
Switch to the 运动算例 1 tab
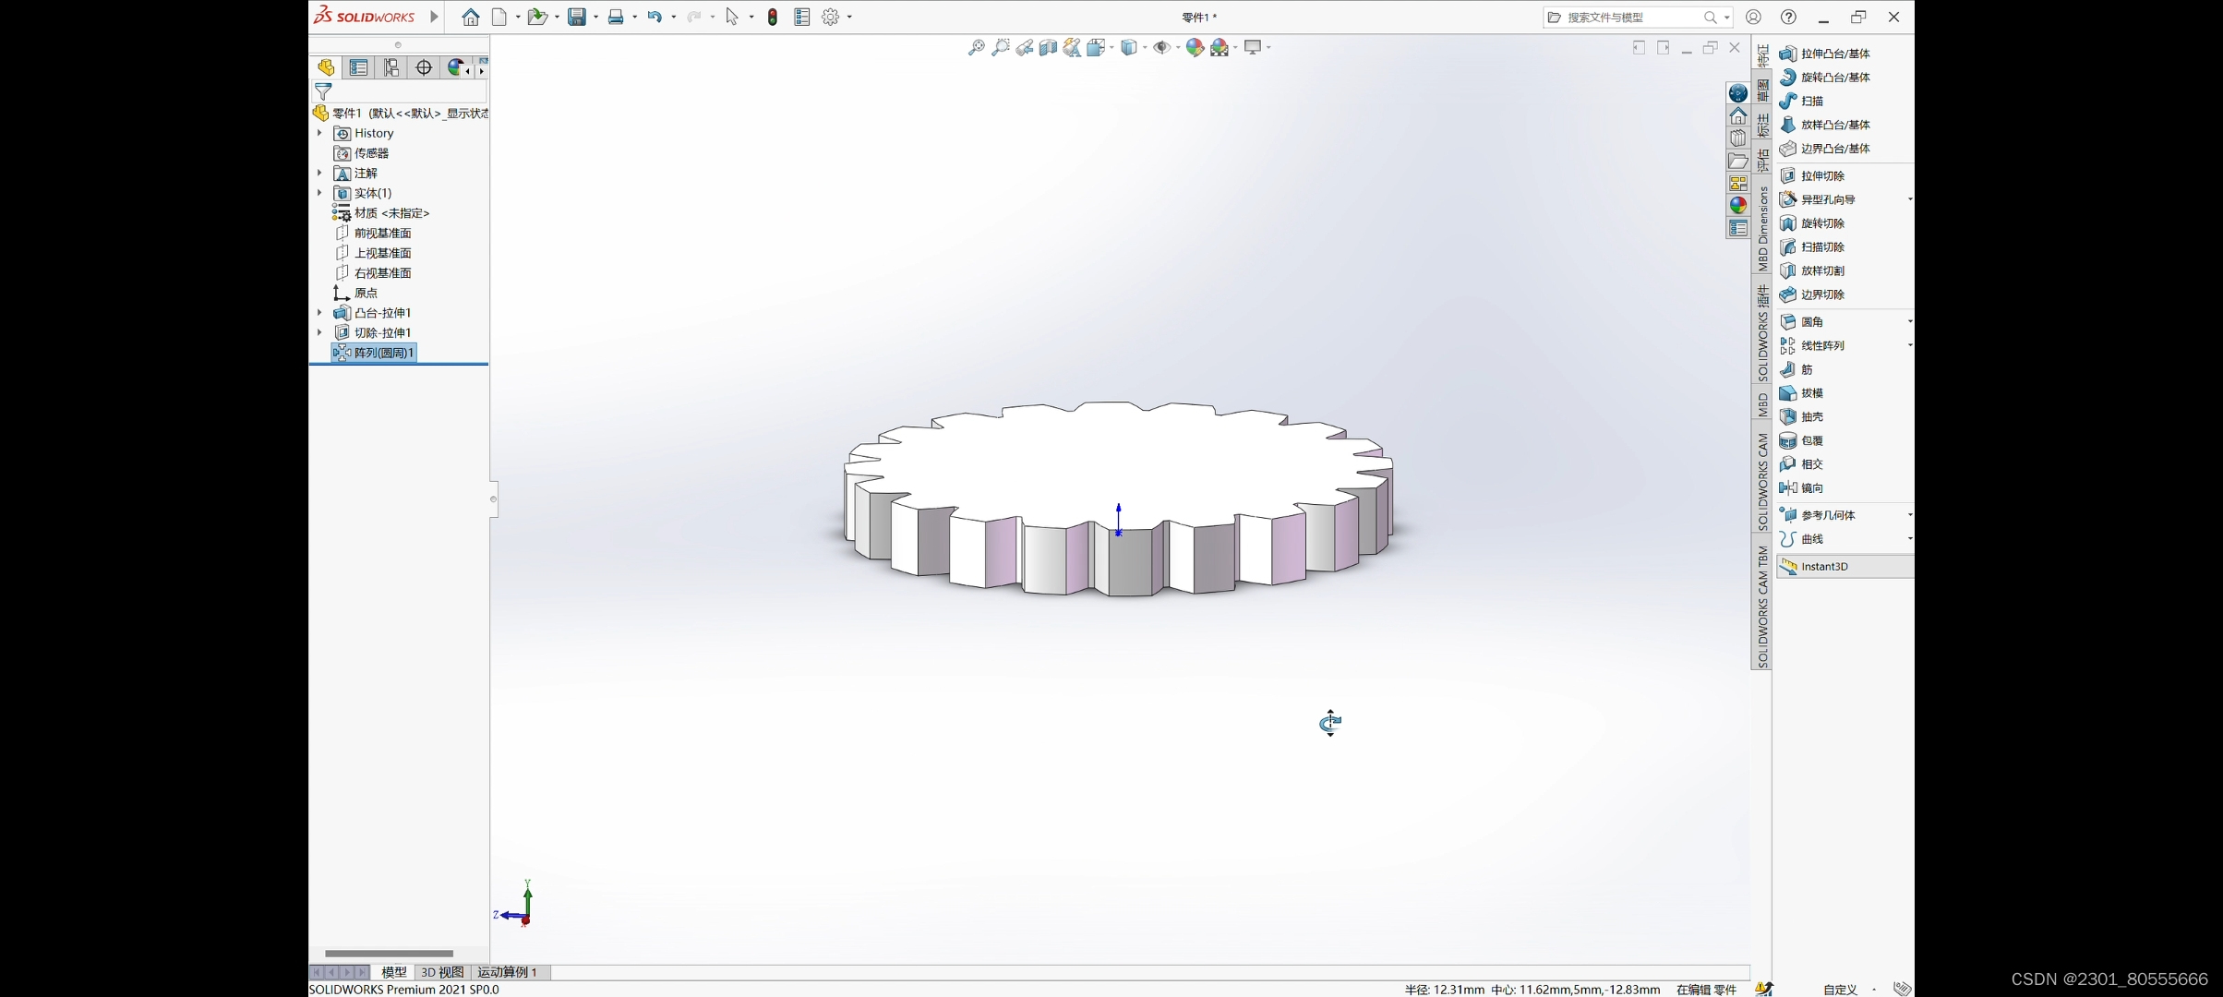pos(507,972)
